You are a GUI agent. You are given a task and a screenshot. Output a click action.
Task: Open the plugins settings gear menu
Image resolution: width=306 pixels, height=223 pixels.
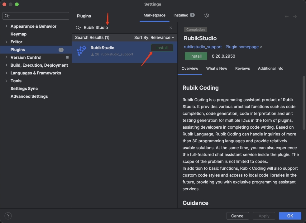point(207,15)
